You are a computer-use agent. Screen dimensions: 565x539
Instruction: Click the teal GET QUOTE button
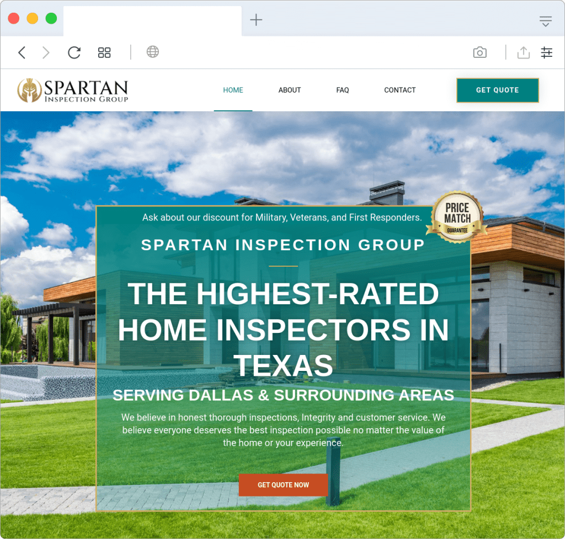pos(497,90)
